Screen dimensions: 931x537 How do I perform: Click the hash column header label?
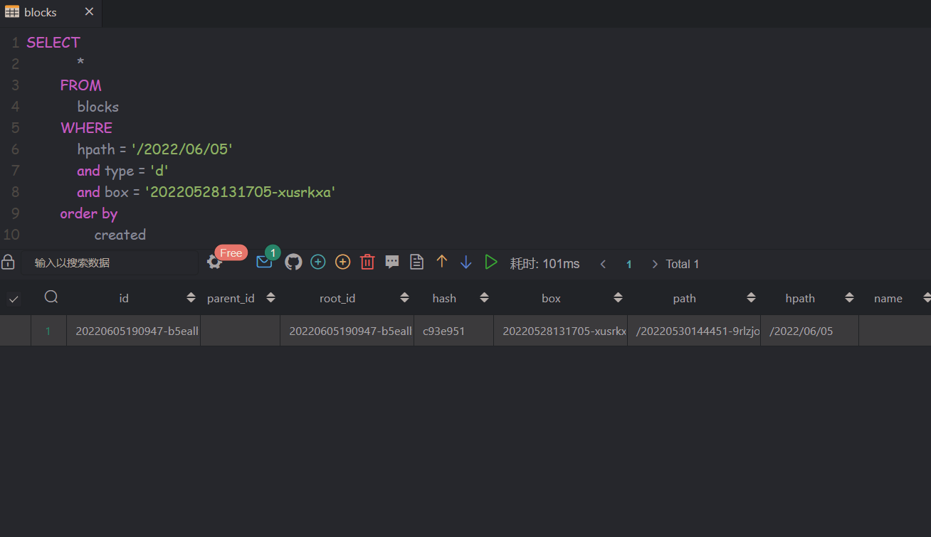click(x=444, y=299)
